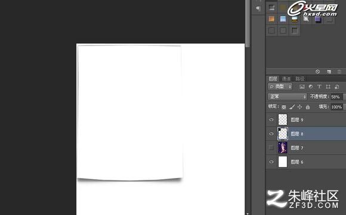Switch to the 通道 channels tab
This screenshot has width=346, height=215.
click(286, 79)
